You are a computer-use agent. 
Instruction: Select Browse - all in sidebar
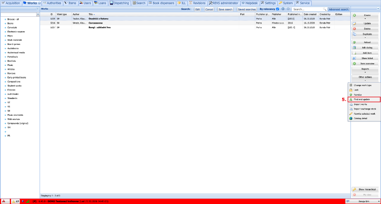[13, 19]
